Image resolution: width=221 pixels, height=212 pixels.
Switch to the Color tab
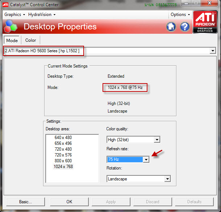tap(30, 40)
